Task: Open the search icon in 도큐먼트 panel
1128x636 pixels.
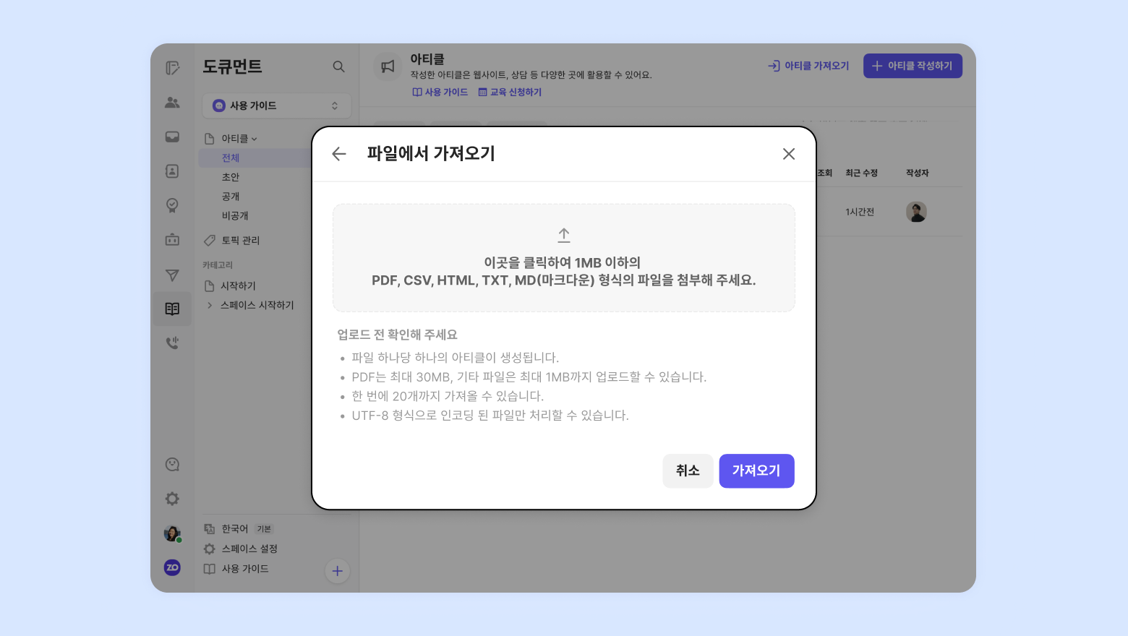Action: point(338,66)
